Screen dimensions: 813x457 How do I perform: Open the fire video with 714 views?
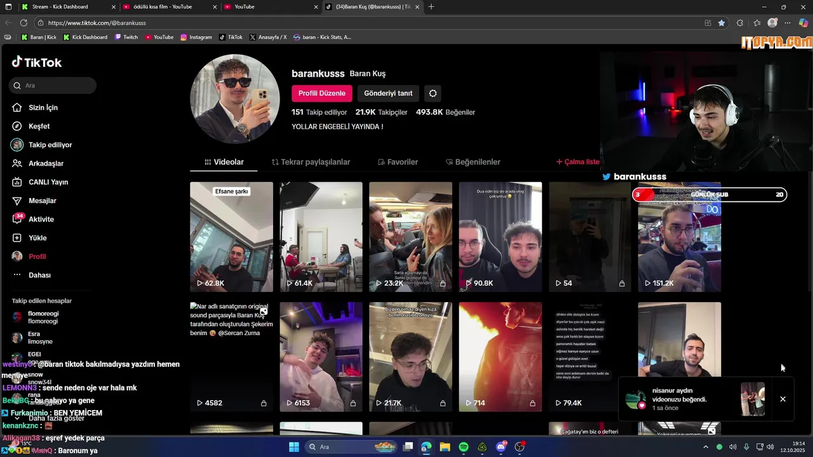[x=501, y=357]
